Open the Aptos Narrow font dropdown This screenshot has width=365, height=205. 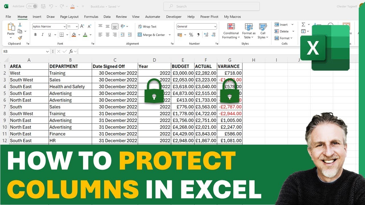64,26
